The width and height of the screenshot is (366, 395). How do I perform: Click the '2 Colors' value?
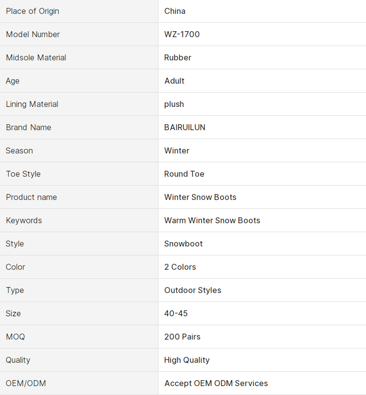point(180,267)
